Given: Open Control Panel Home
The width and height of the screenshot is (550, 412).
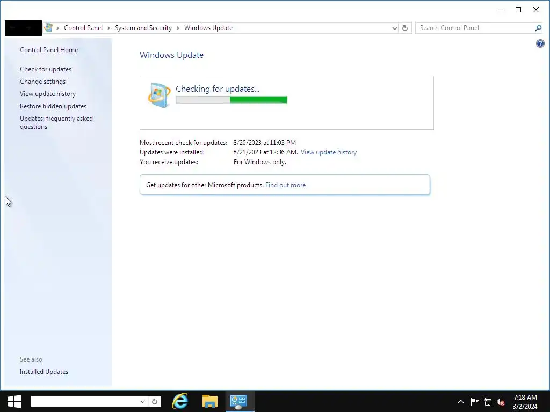Looking at the screenshot, I should coord(49,50).
